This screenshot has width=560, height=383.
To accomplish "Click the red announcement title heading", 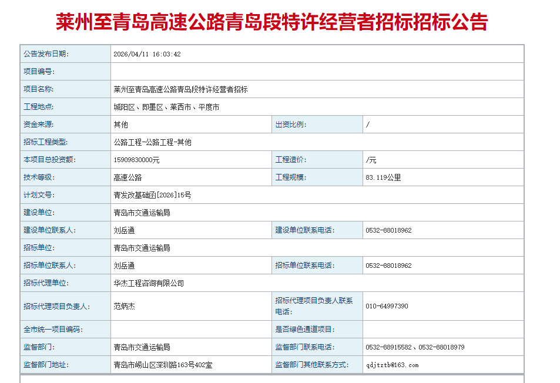I will coord(271,22).
